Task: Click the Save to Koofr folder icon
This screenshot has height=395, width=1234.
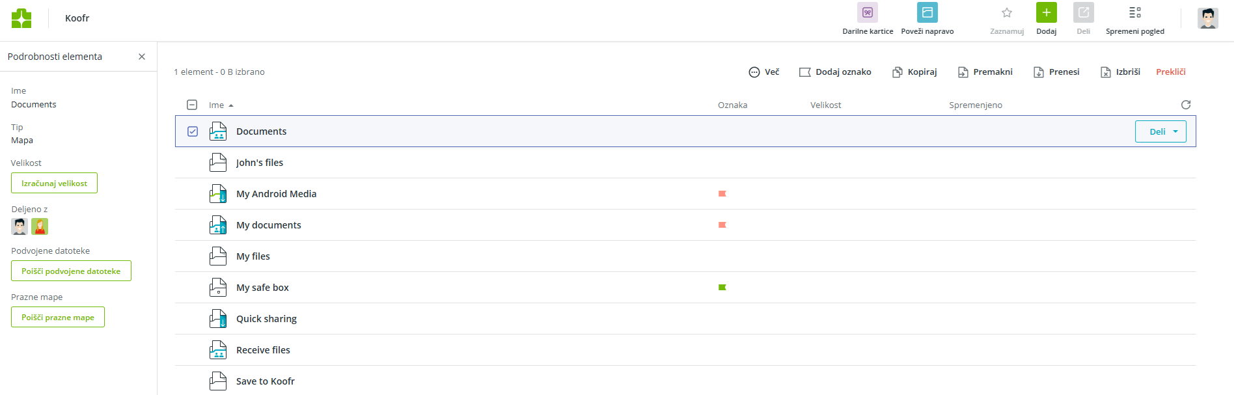Action: pos(218,381)
